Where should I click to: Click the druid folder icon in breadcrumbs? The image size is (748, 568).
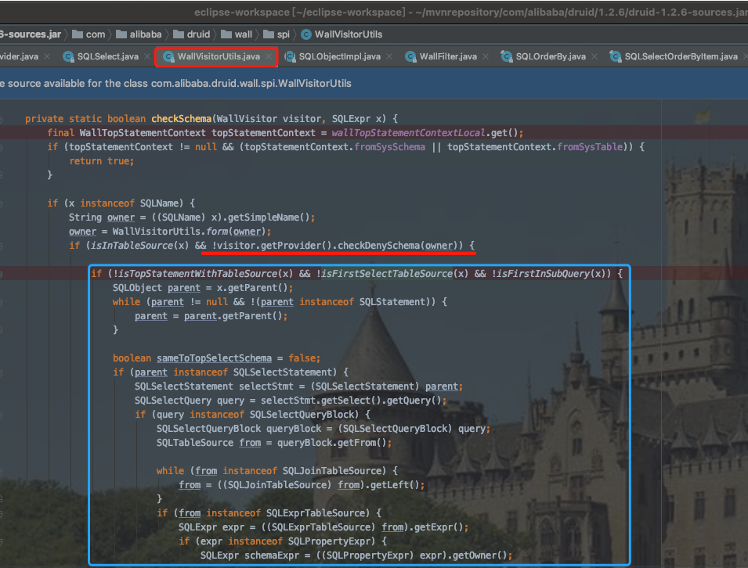pyautogui.click(x=179, y=34)
